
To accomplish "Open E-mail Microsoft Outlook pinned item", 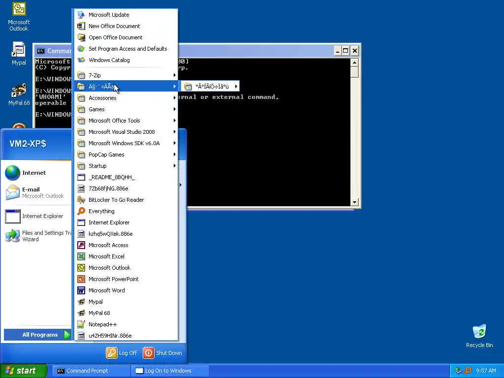I will click(x=37, y=192).
